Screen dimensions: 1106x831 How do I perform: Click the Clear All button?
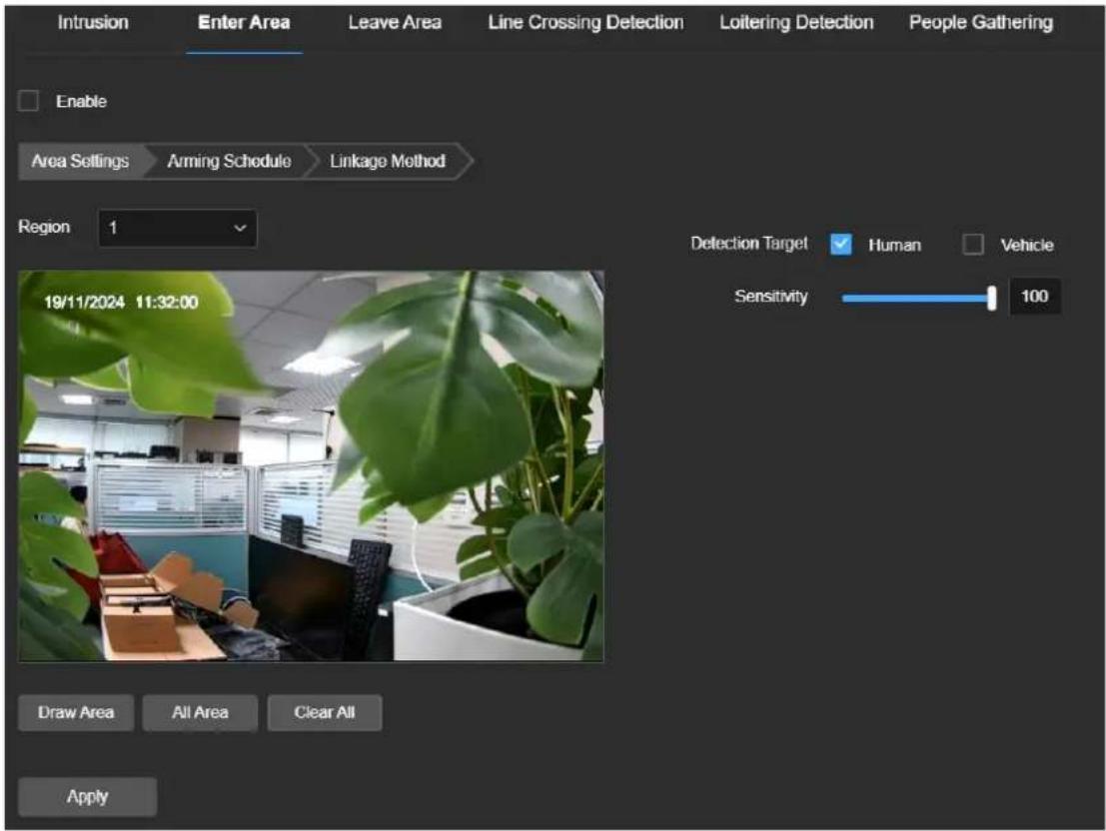325,712
